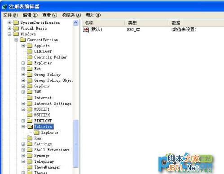Click the Registry Editor title bar icon
Image resolution: width=224 pixels, height=174 pixels.
coord(4,7)
